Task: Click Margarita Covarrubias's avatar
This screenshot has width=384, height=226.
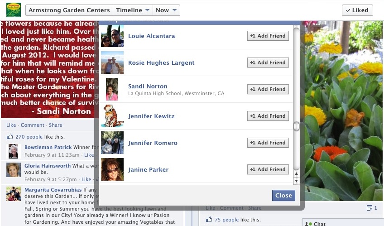Action: tap(14, 194)
